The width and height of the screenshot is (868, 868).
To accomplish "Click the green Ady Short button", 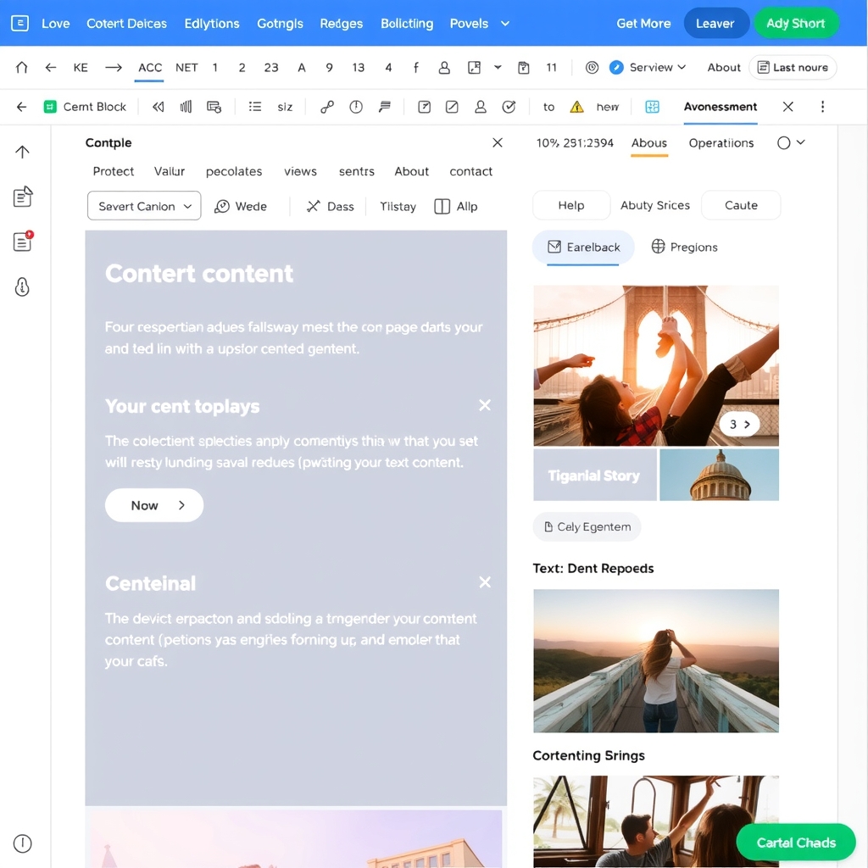I will click(795, 23).
